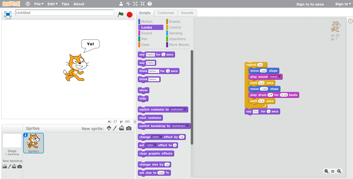Select the Motion block category

[x=147, y=22]
